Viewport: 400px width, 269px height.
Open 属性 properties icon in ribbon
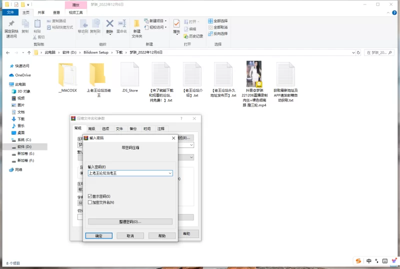(x=176, y=24)
